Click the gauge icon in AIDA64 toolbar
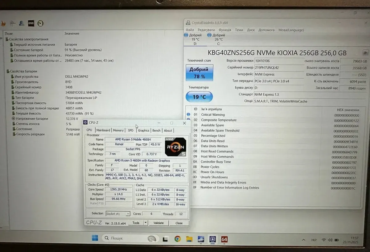The image size is (370, 252). 40,23
